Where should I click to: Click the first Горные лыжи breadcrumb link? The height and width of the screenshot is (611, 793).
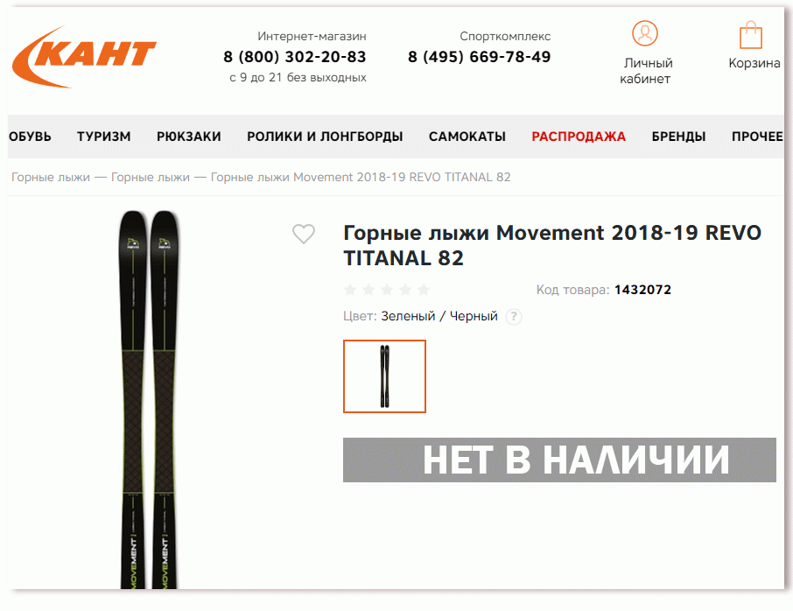tap(51, 177)
